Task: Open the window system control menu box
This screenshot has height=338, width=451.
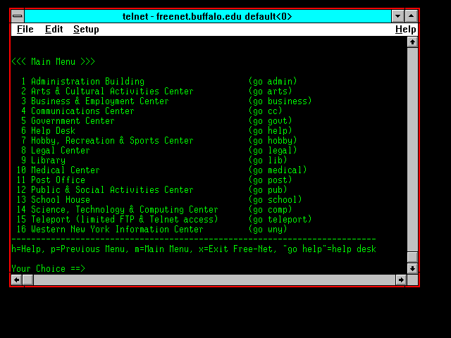Action: click(x=18, y=16)
